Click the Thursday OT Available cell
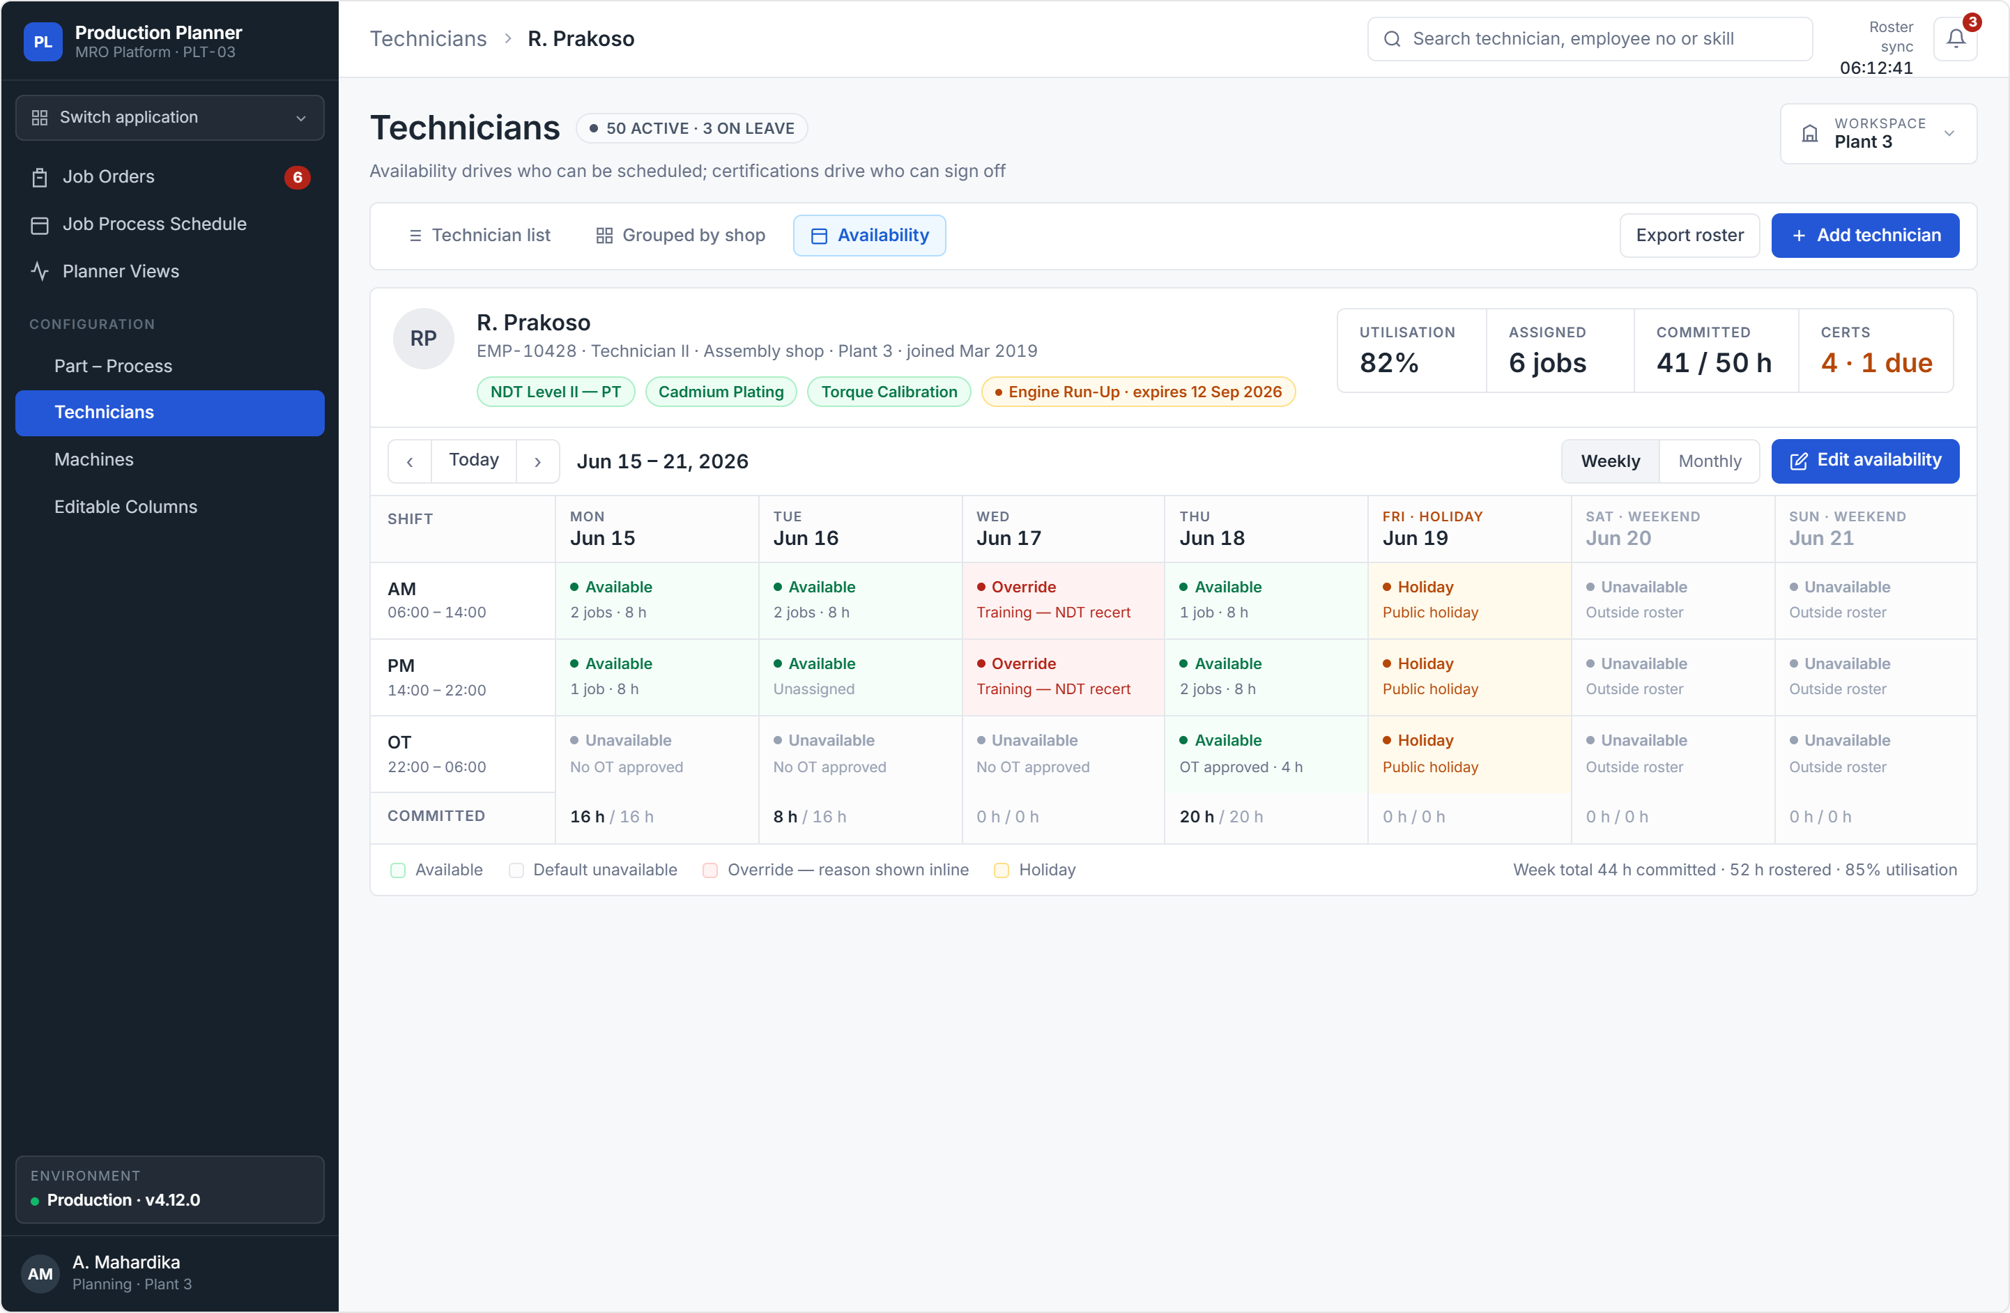 [x=1266, y=755]
